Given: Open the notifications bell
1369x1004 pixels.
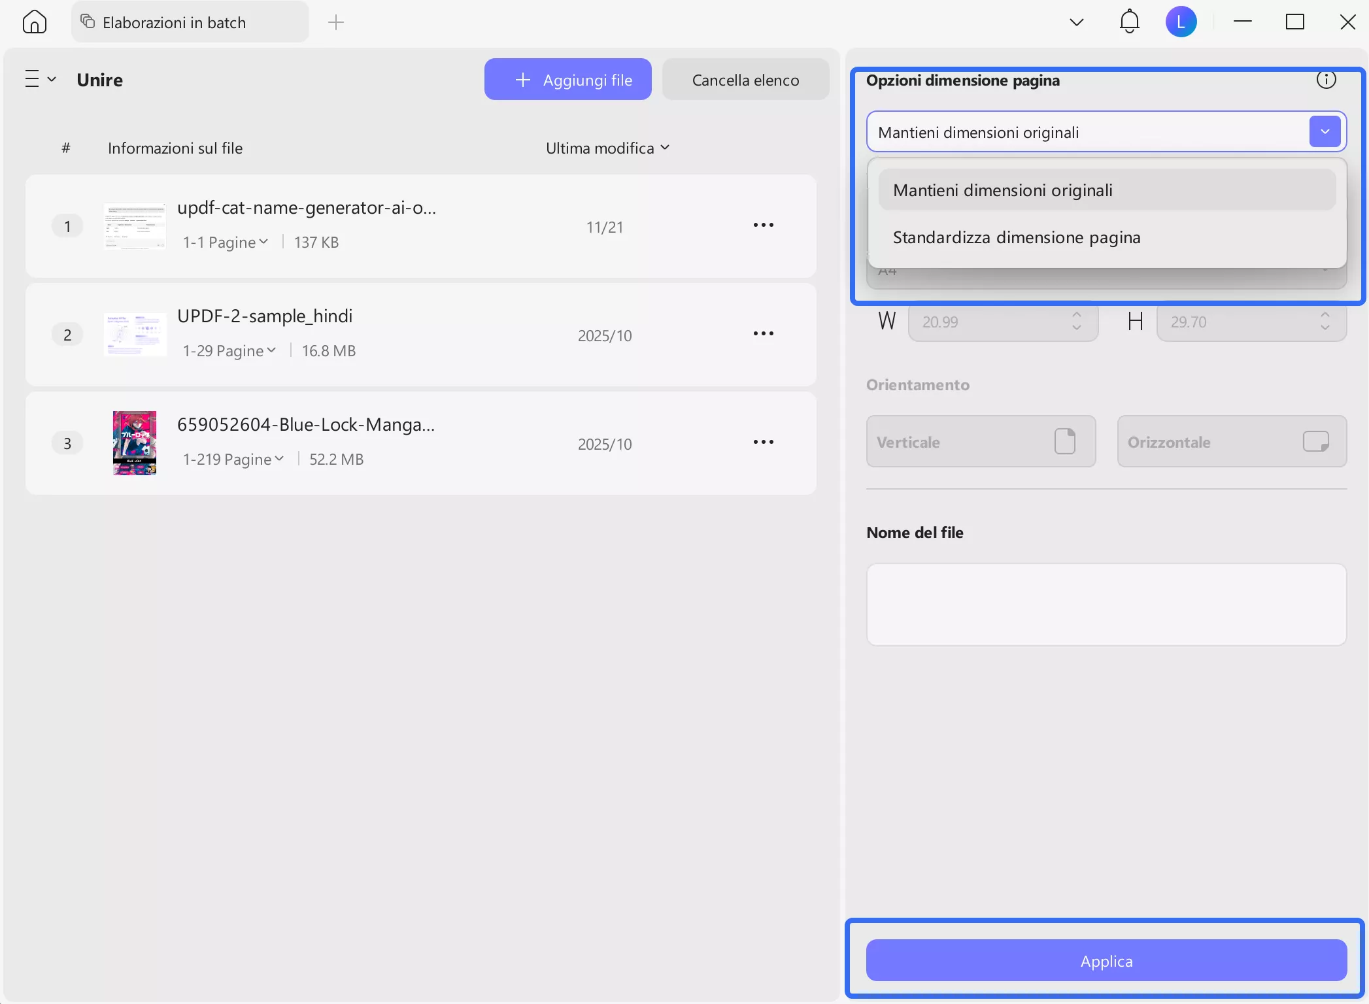Looking at the screenshot, I should [x=1129, y=21].
